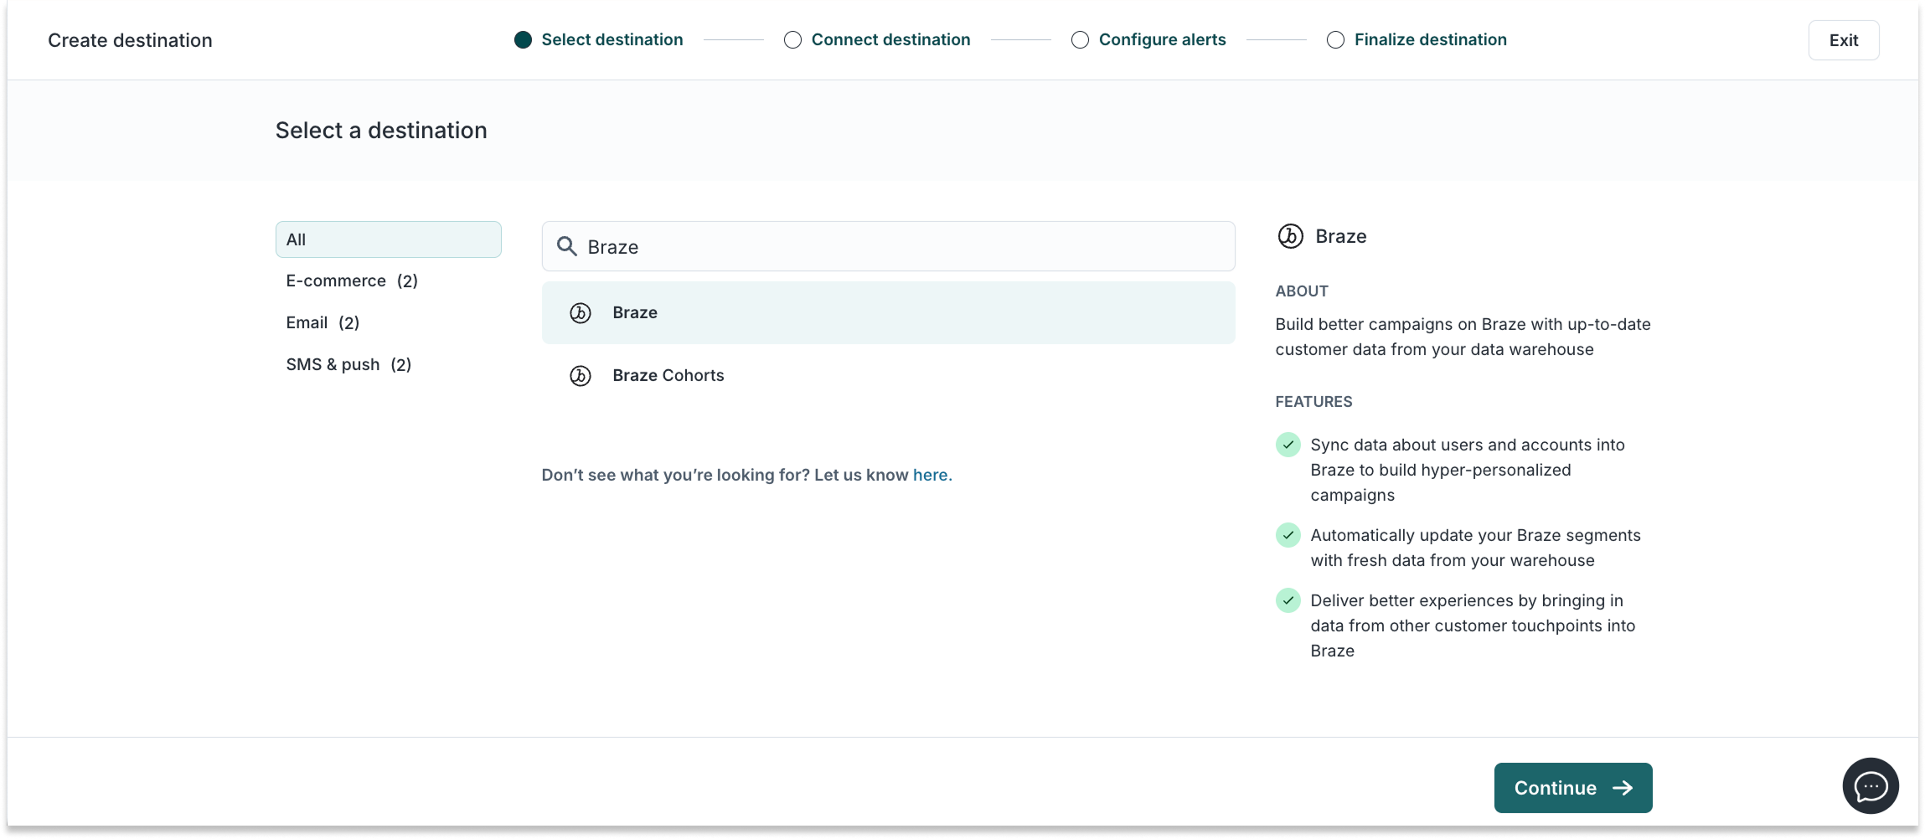Click the third green feature checkmark
1925x839 pixels.
click(x=1288, y=600)
